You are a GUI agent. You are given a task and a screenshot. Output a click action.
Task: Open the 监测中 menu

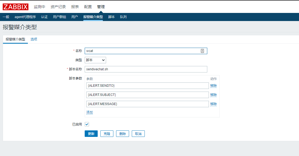click(x=40, y=7)
